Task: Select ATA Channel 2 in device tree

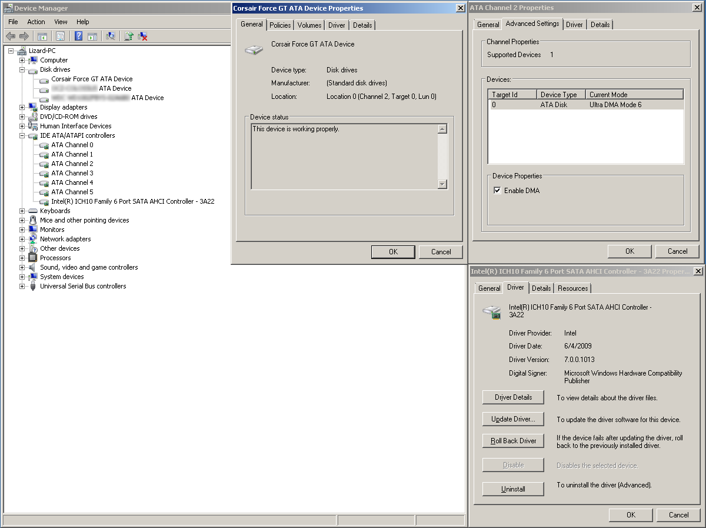Action: pyautogui.click(x=72, y=164)
